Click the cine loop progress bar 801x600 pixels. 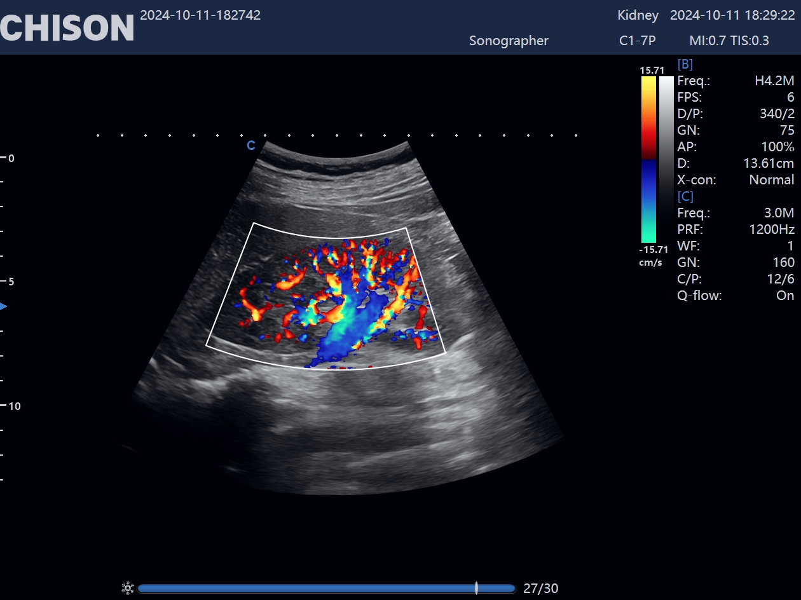[x=326, y=589]
